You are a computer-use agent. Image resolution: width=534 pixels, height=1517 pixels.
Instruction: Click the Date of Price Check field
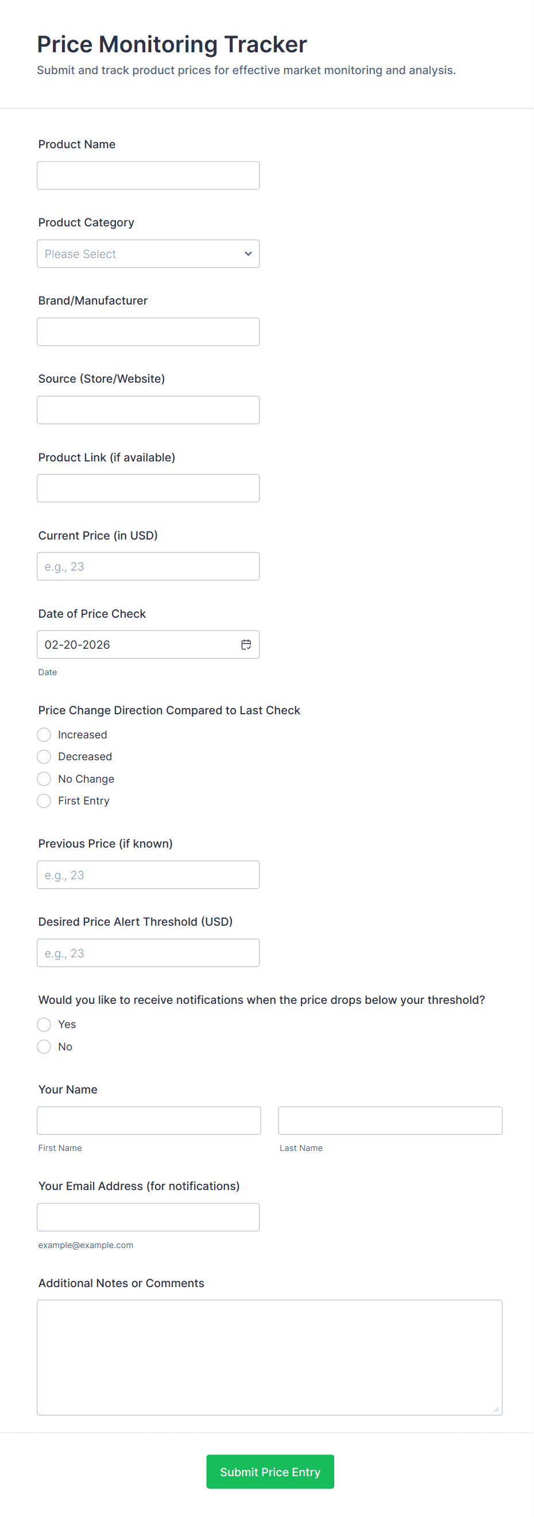(x=136, y=644)
